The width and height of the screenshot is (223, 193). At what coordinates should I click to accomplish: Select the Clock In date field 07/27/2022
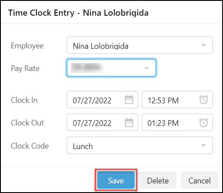[102, 100]
